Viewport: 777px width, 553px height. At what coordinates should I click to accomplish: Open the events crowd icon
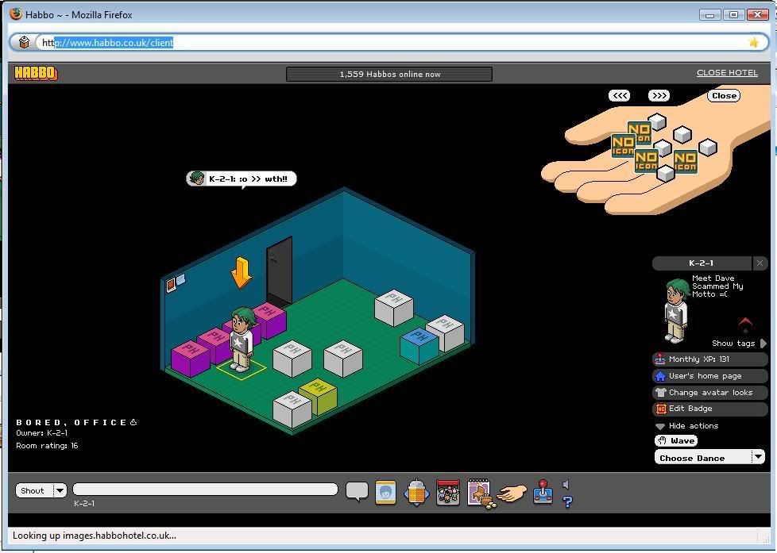click(x=448, y=493)
